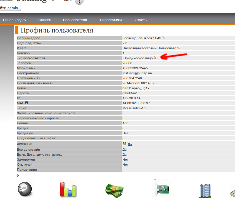This screenshot has width=235, height=199.
Task: Click the email testuser@ourisp.ua value
Action: click(x=137, y=73)
